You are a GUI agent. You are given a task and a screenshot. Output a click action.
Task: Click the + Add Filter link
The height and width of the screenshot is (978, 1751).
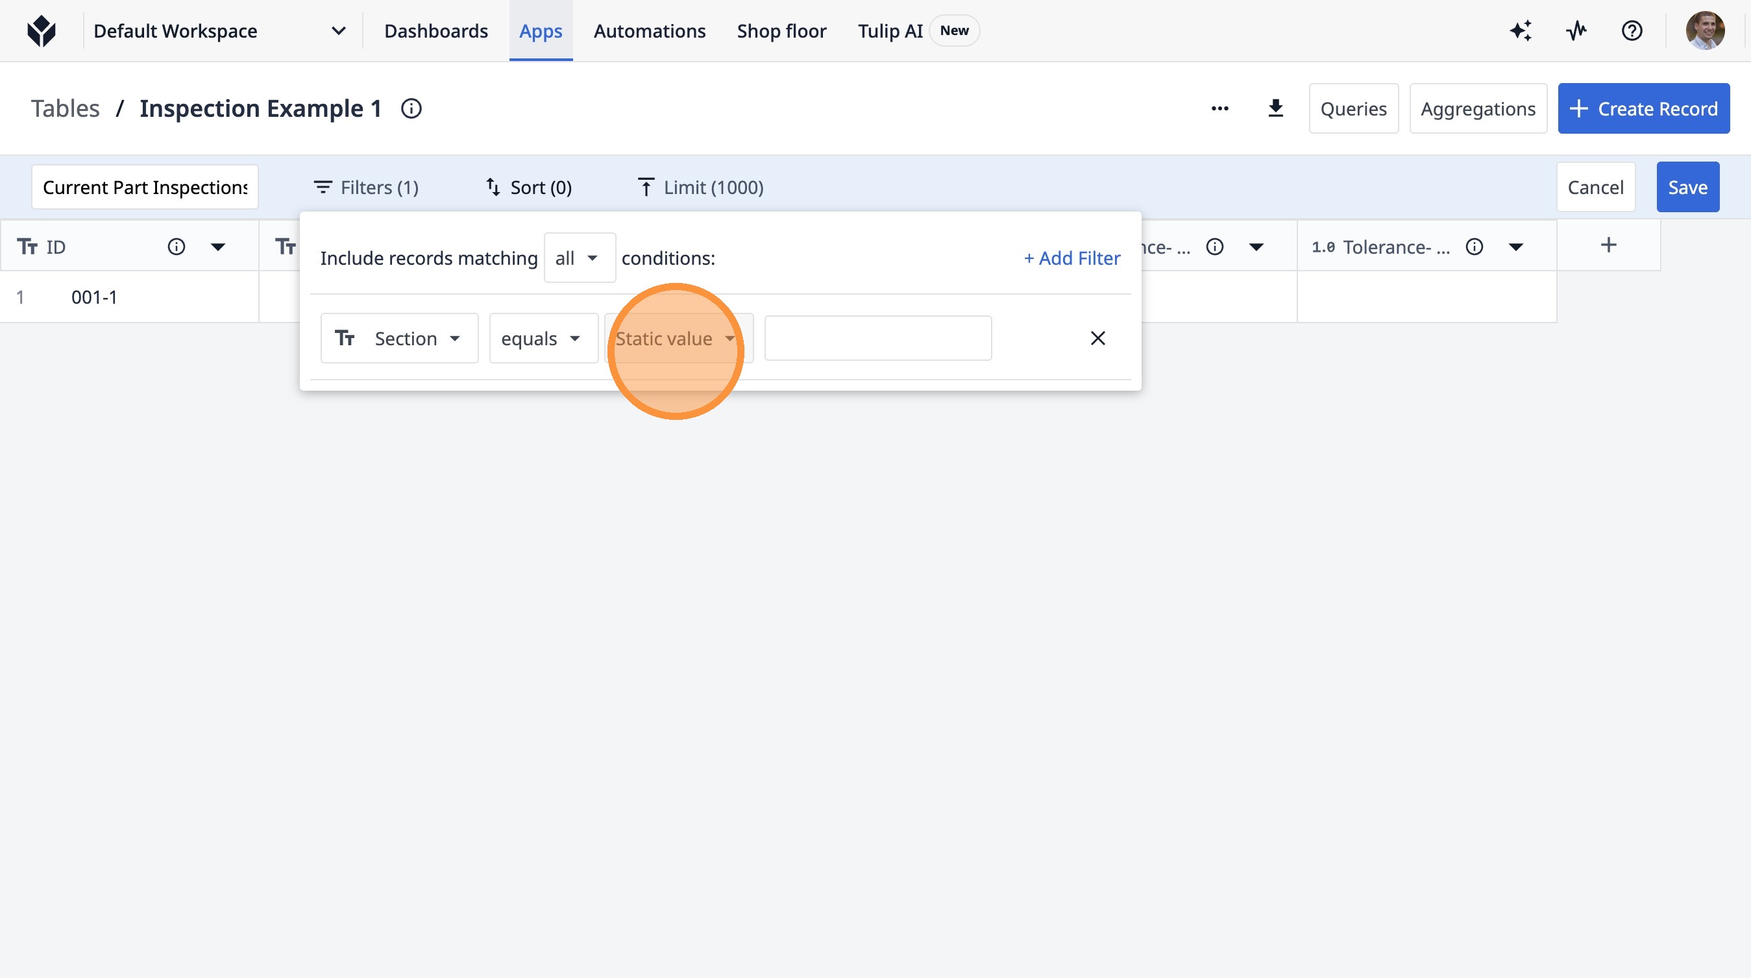[1071, 258]
